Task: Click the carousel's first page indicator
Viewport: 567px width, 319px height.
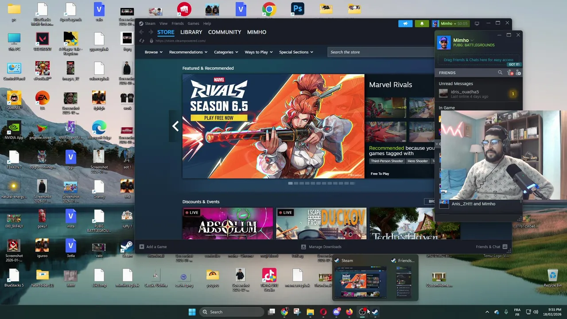Action: pos(290,183)
